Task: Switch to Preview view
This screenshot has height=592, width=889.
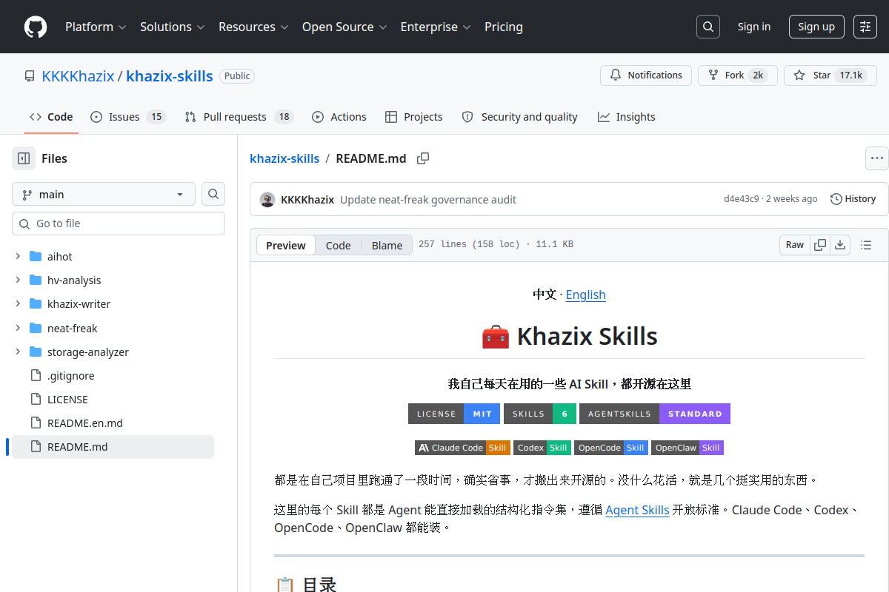Action: point(286,246)
